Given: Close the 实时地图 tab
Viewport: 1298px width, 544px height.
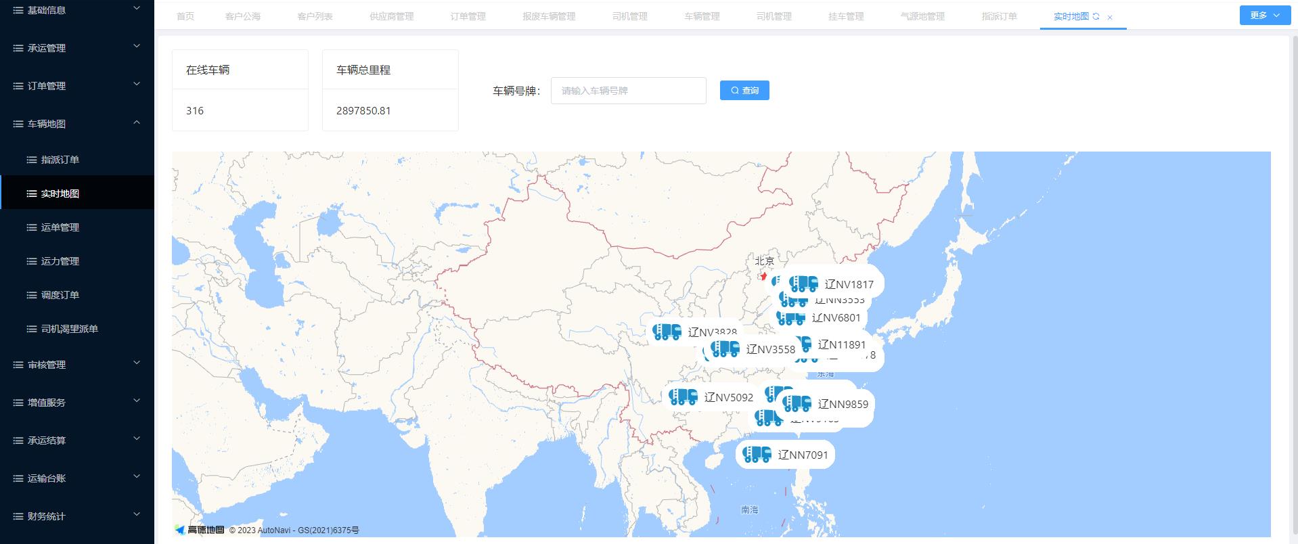Looking at the screenshot, I should click(1110, 17).
